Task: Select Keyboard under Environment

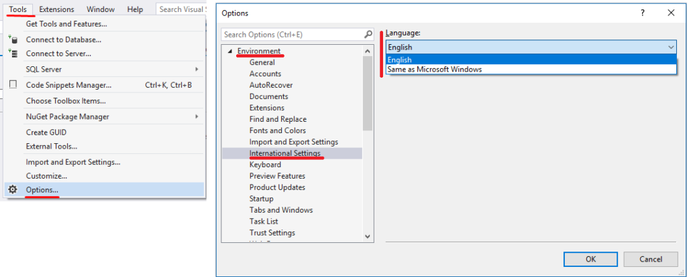Action: pos(265,165)
